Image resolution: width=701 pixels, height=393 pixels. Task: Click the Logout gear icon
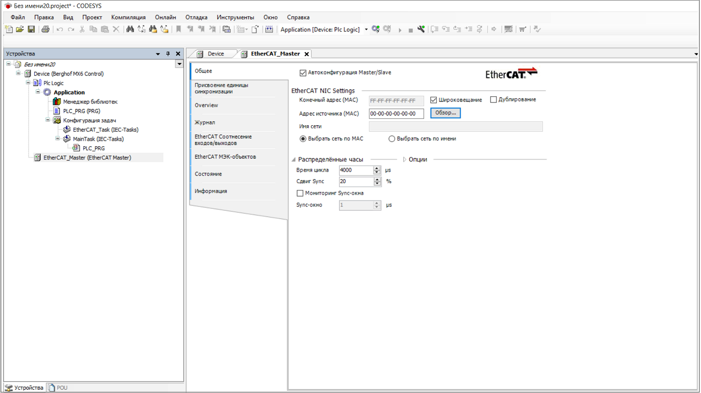coord(387,29)
